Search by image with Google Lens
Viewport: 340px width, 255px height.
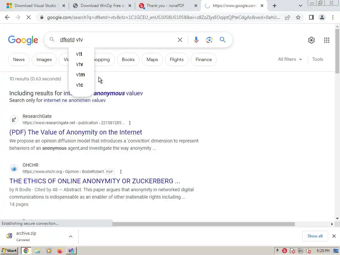pos(209,40)
